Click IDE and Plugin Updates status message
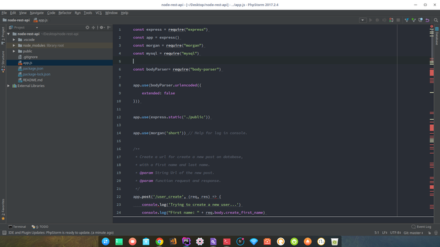Image resolution: width=440 pixels, height=247 pixels. click(61, 233)
